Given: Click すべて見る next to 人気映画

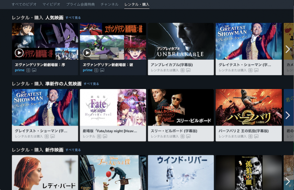Looking at the screenshot, I should click(x=73, y=18).
